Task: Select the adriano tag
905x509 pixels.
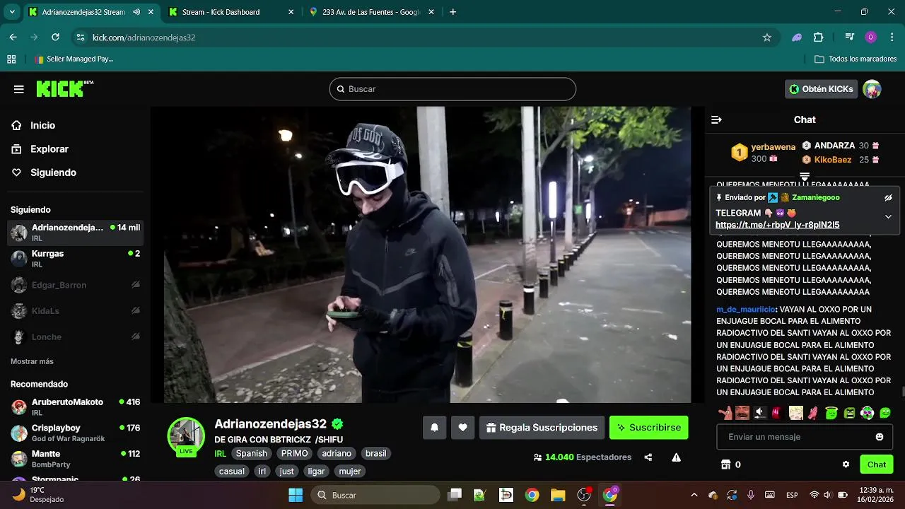Action: pos(337,454)
